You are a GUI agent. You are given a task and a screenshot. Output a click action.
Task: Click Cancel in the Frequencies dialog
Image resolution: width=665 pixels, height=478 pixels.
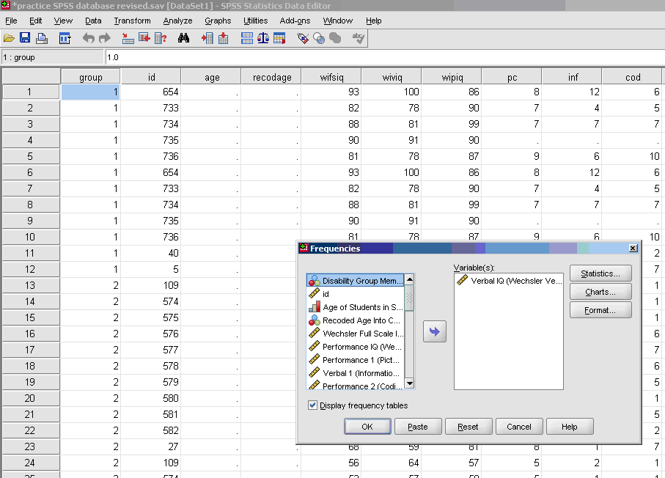click(518, 427)
